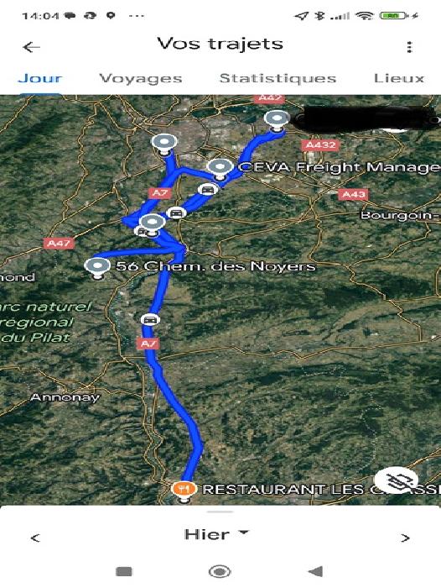
Task: Pull up the bottom sheet handle
Action: 220,512
